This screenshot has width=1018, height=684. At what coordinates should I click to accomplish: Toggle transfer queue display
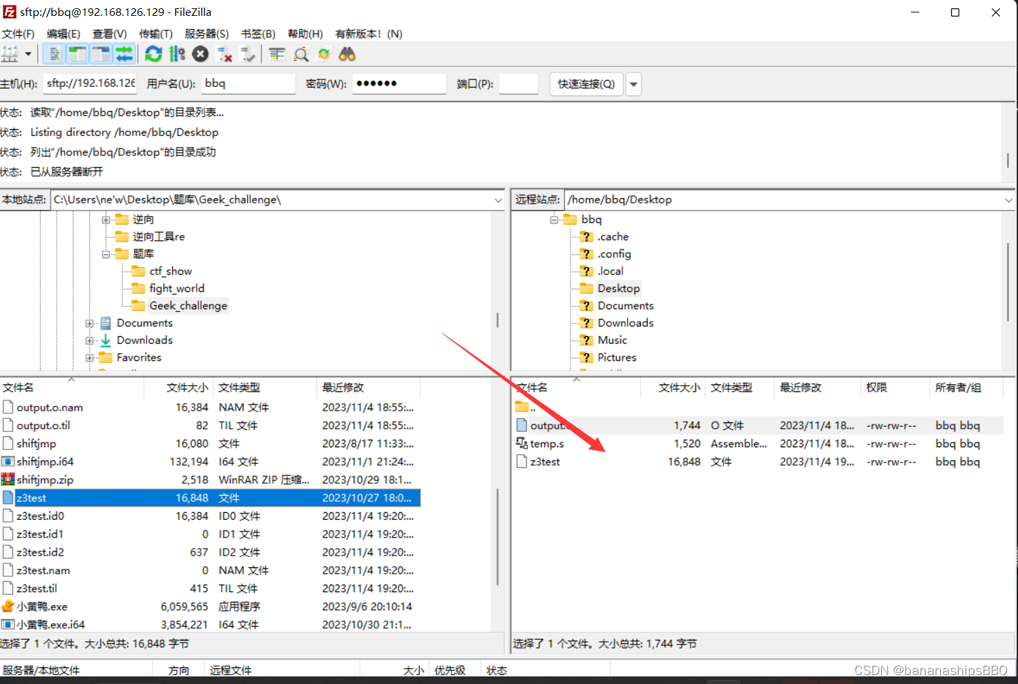124,54
